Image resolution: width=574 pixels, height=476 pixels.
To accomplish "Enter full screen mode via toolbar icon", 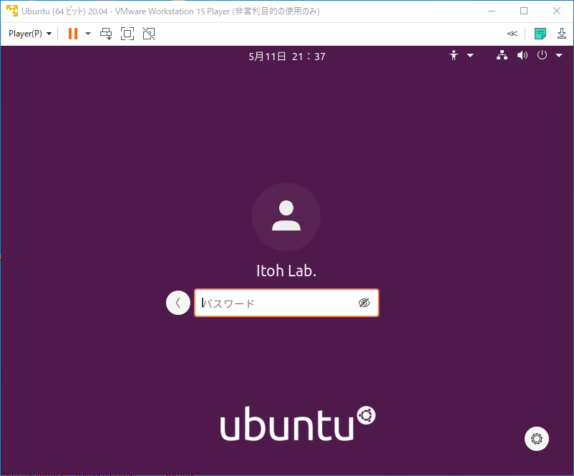I will point(127,34).
